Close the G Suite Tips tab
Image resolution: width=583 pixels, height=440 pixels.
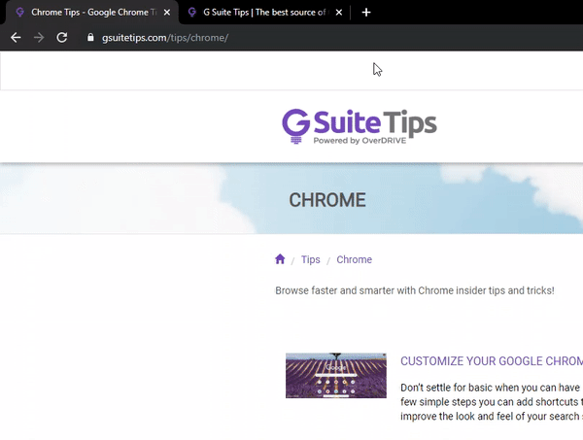(339, 13)
